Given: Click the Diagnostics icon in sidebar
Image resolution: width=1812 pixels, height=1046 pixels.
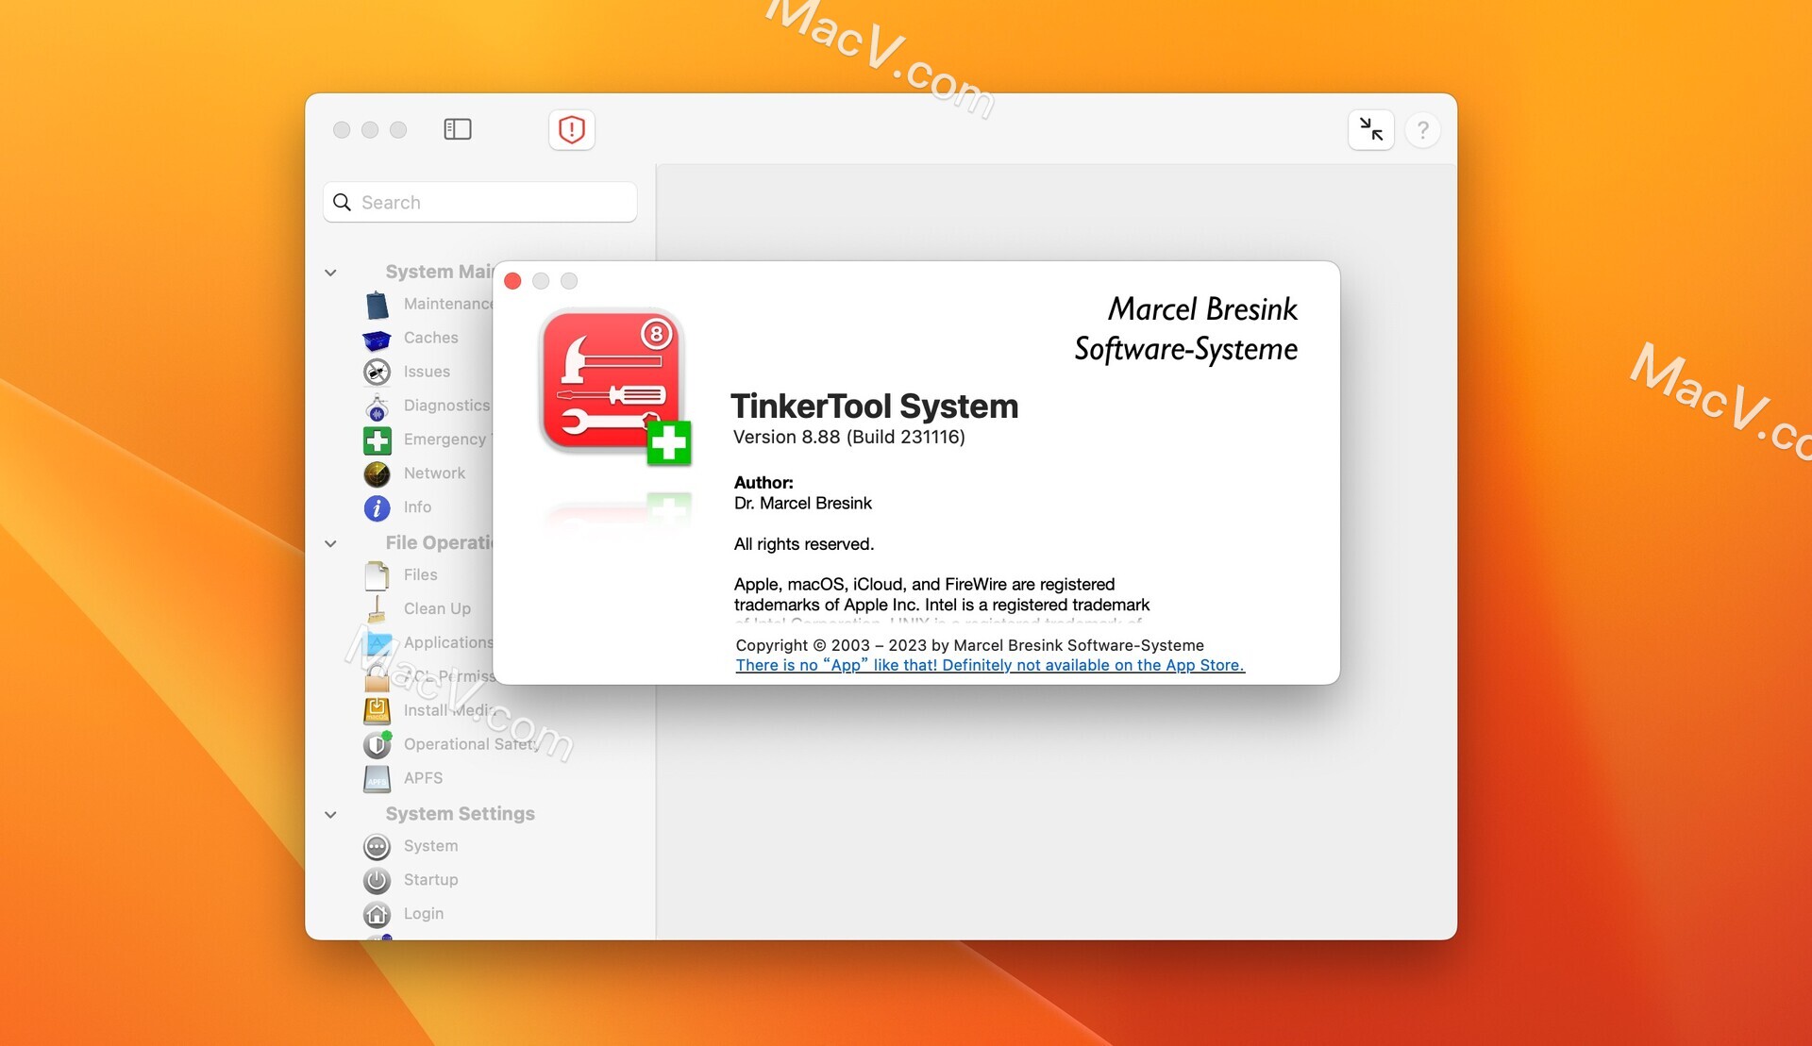Looking at the screenshot, I should coord(377,405).
